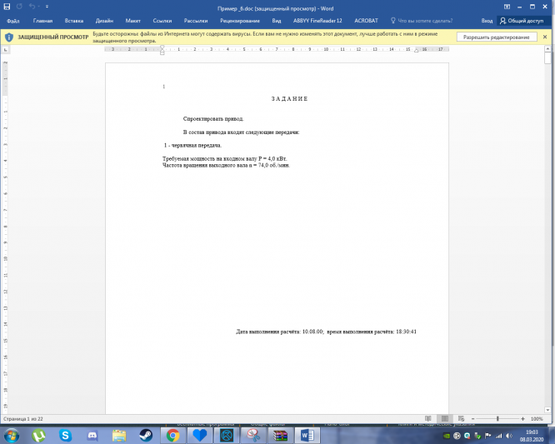
Task: Open the Customize Quick Access Toolbar dropdown
Action: click(47, 7)
